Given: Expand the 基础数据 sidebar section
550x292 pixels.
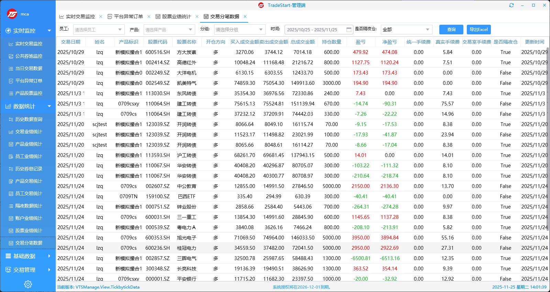Looking at the screenshot, I should point(49,256).
